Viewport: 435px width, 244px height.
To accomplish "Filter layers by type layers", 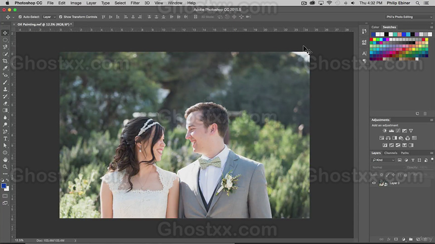I will pyautogui.click(x=413, y=160).
